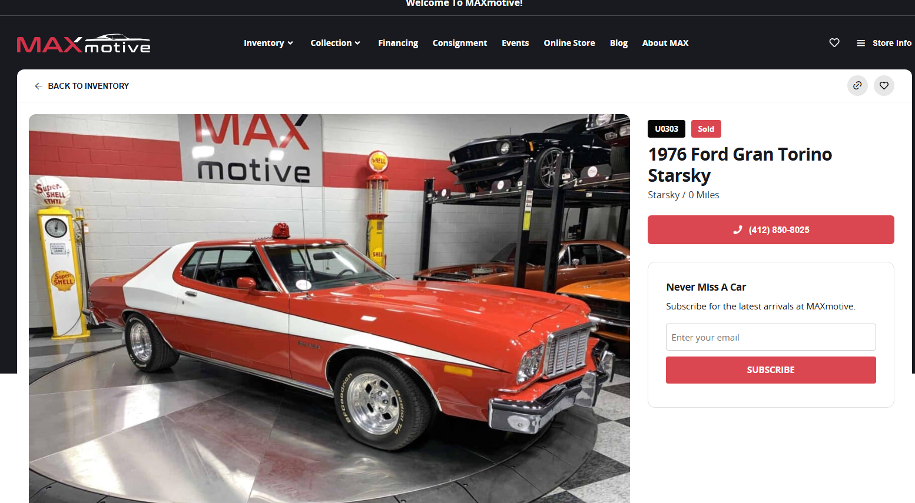Save this car with heart button
The image size is (915, 503).
pos(884,86)
